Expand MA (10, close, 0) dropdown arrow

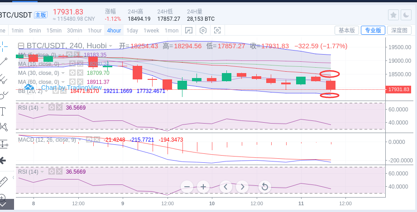[x=63, y=64]
